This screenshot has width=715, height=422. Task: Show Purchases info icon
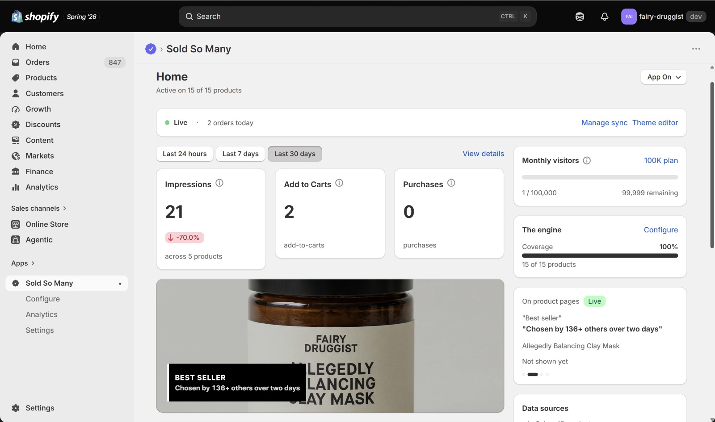[451, 183]
